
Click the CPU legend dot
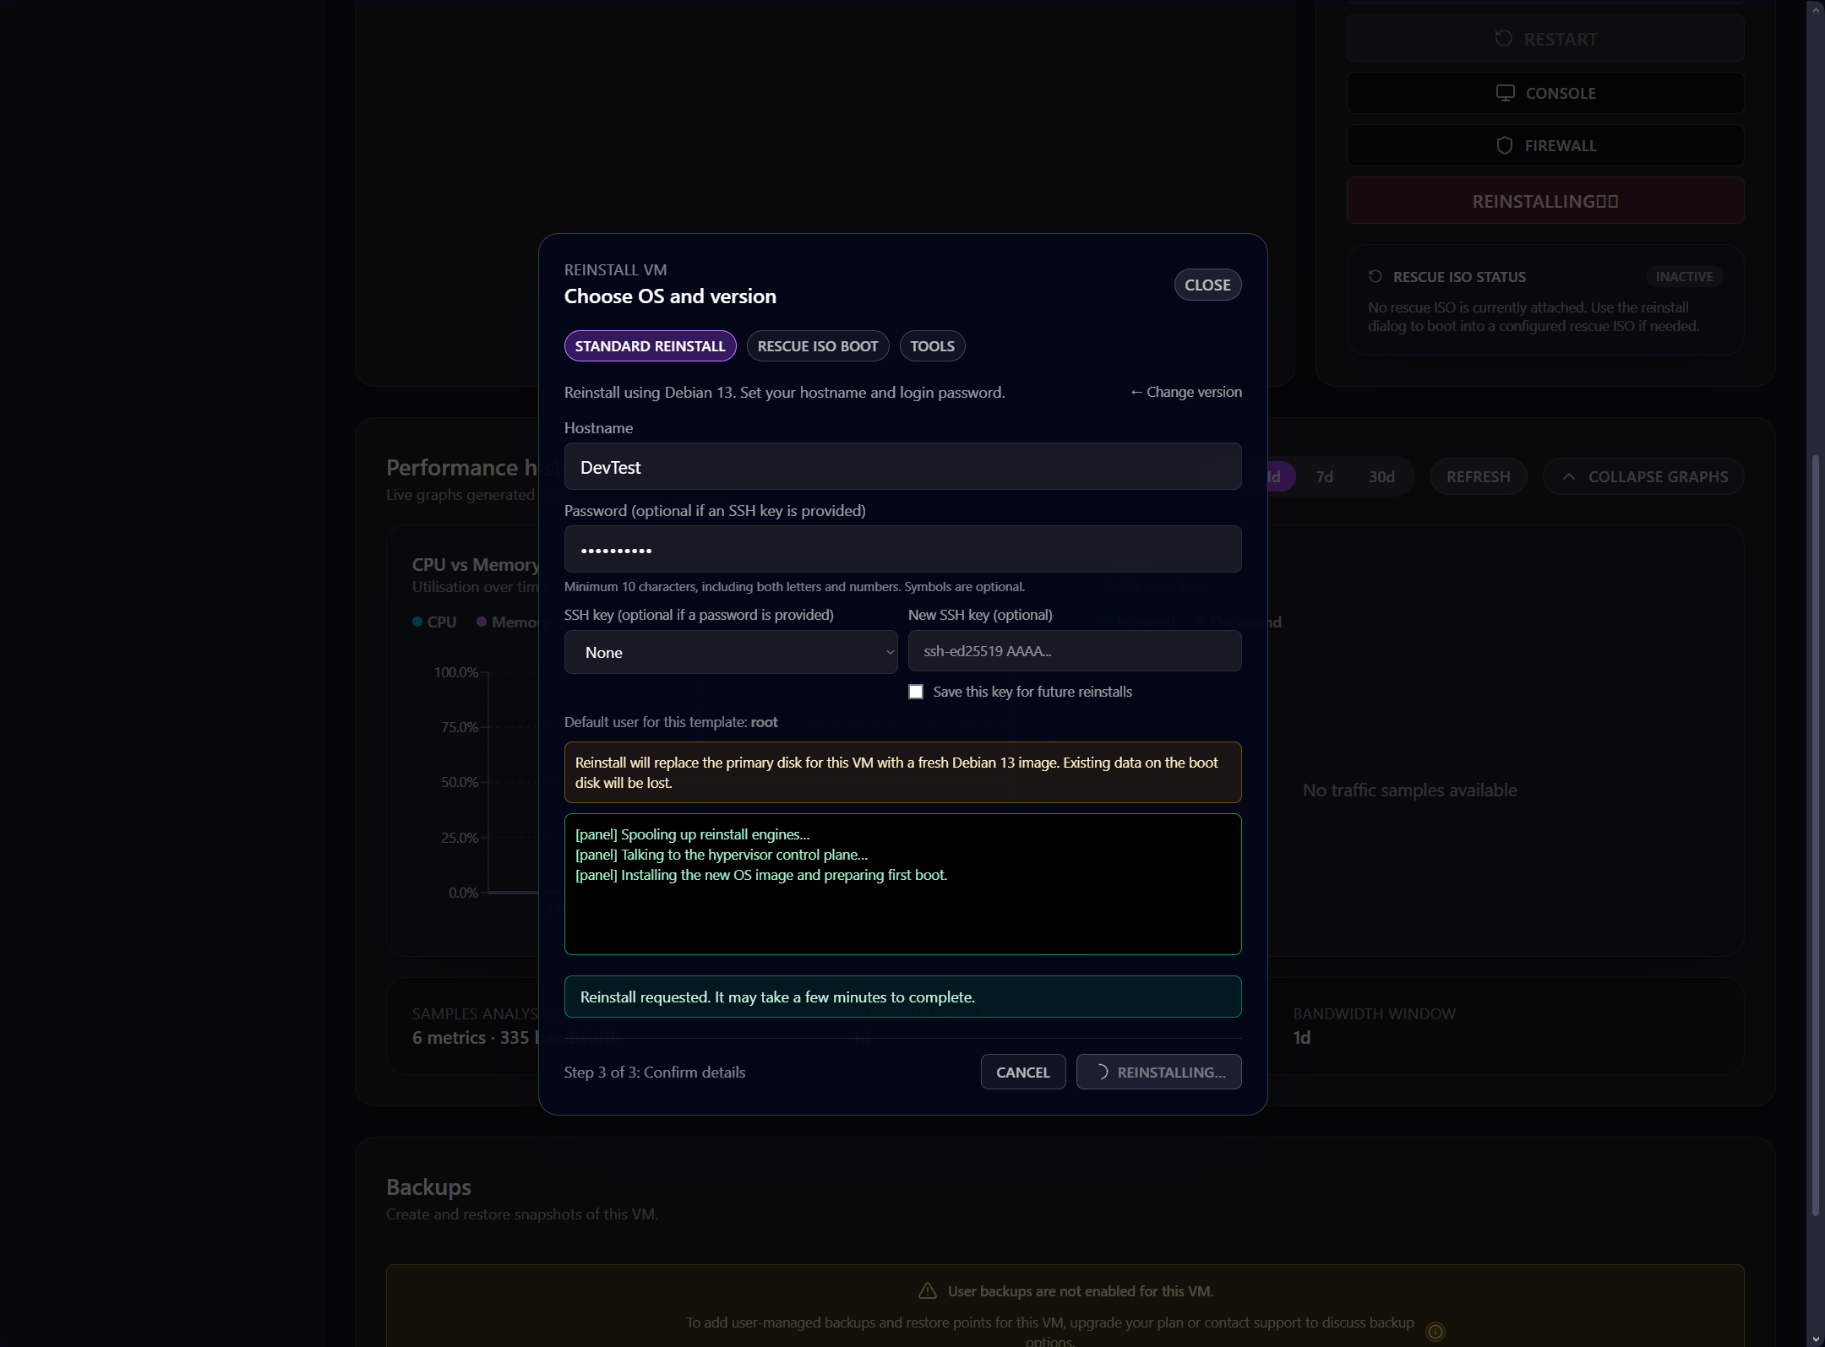417,621
